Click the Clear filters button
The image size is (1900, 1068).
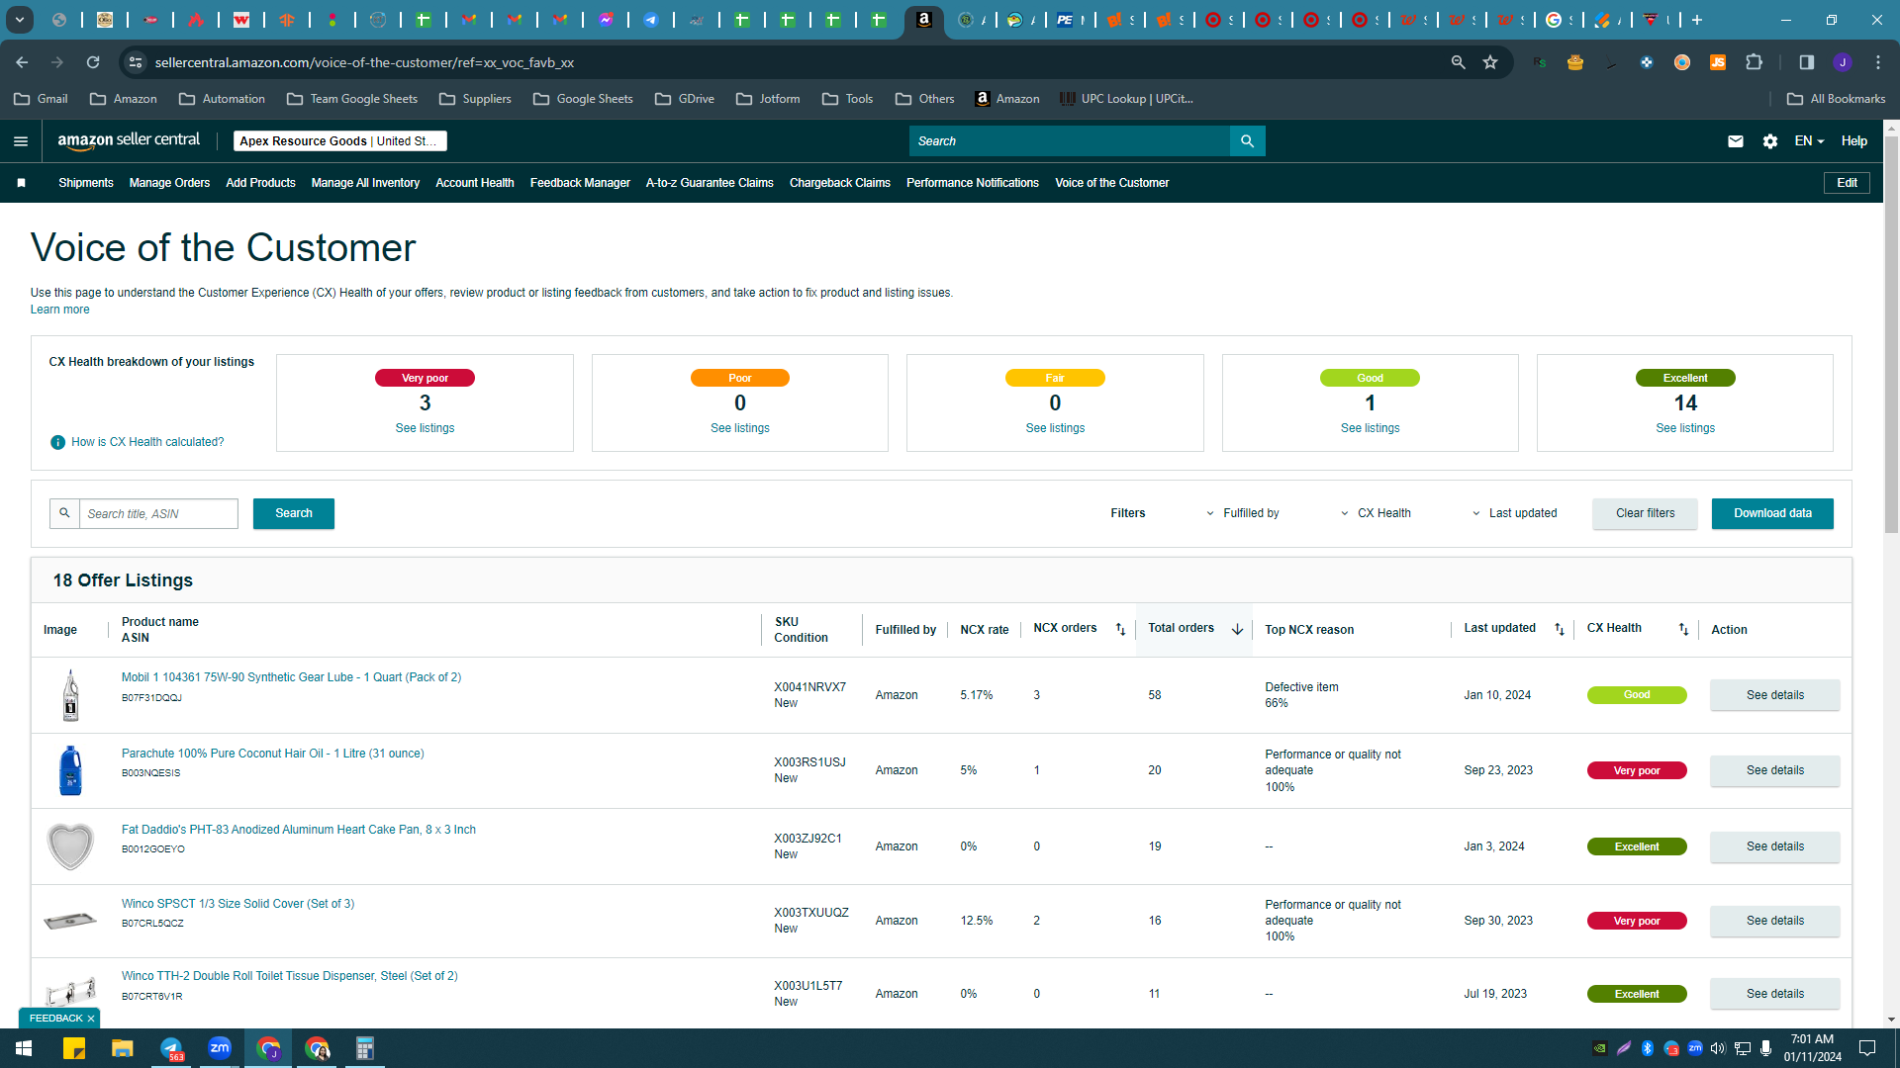click(x=1645, y=513)
